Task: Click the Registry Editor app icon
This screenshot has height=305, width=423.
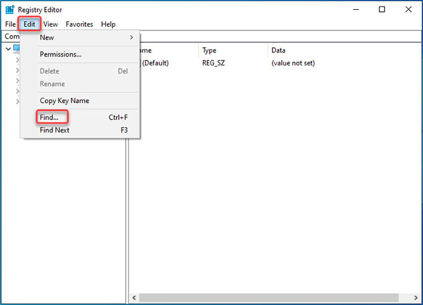Action: 10,10
